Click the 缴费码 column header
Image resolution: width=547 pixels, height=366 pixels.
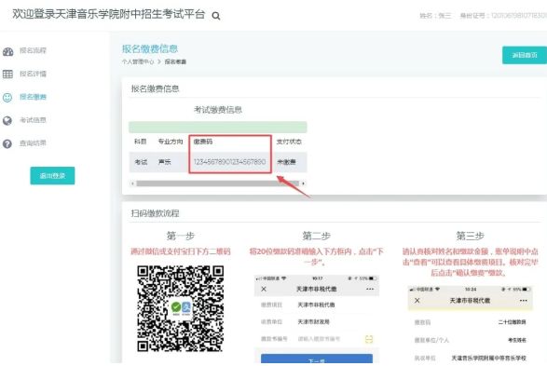203,142
